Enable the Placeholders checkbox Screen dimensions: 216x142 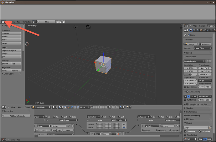point(185,135)
